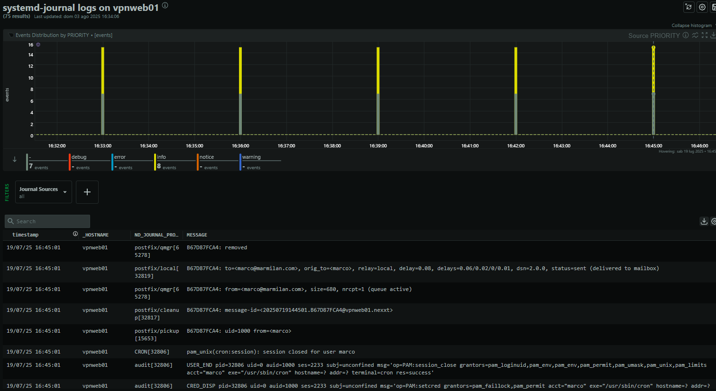Toggle the chart type line icon
This screenshot has width=716, height=391.
[x=695, y=35]
